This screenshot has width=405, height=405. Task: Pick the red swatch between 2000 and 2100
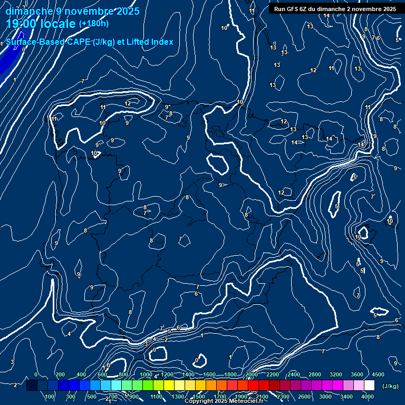(253, 385)
